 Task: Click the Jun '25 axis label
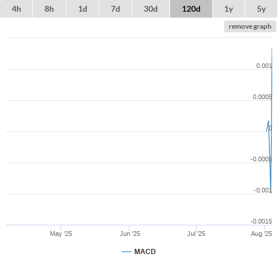pyautogui.click(x=130, y=234)
